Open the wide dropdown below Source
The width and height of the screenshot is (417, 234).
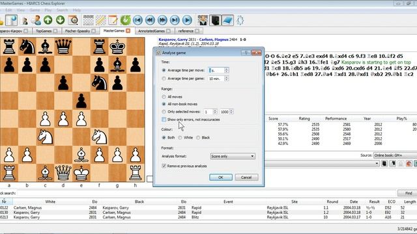coord(322,163)
